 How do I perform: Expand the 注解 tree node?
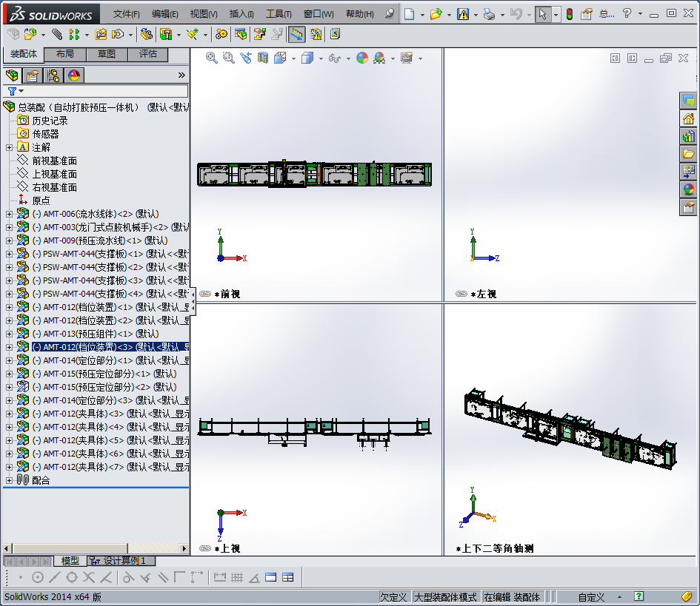pos(9,147)
